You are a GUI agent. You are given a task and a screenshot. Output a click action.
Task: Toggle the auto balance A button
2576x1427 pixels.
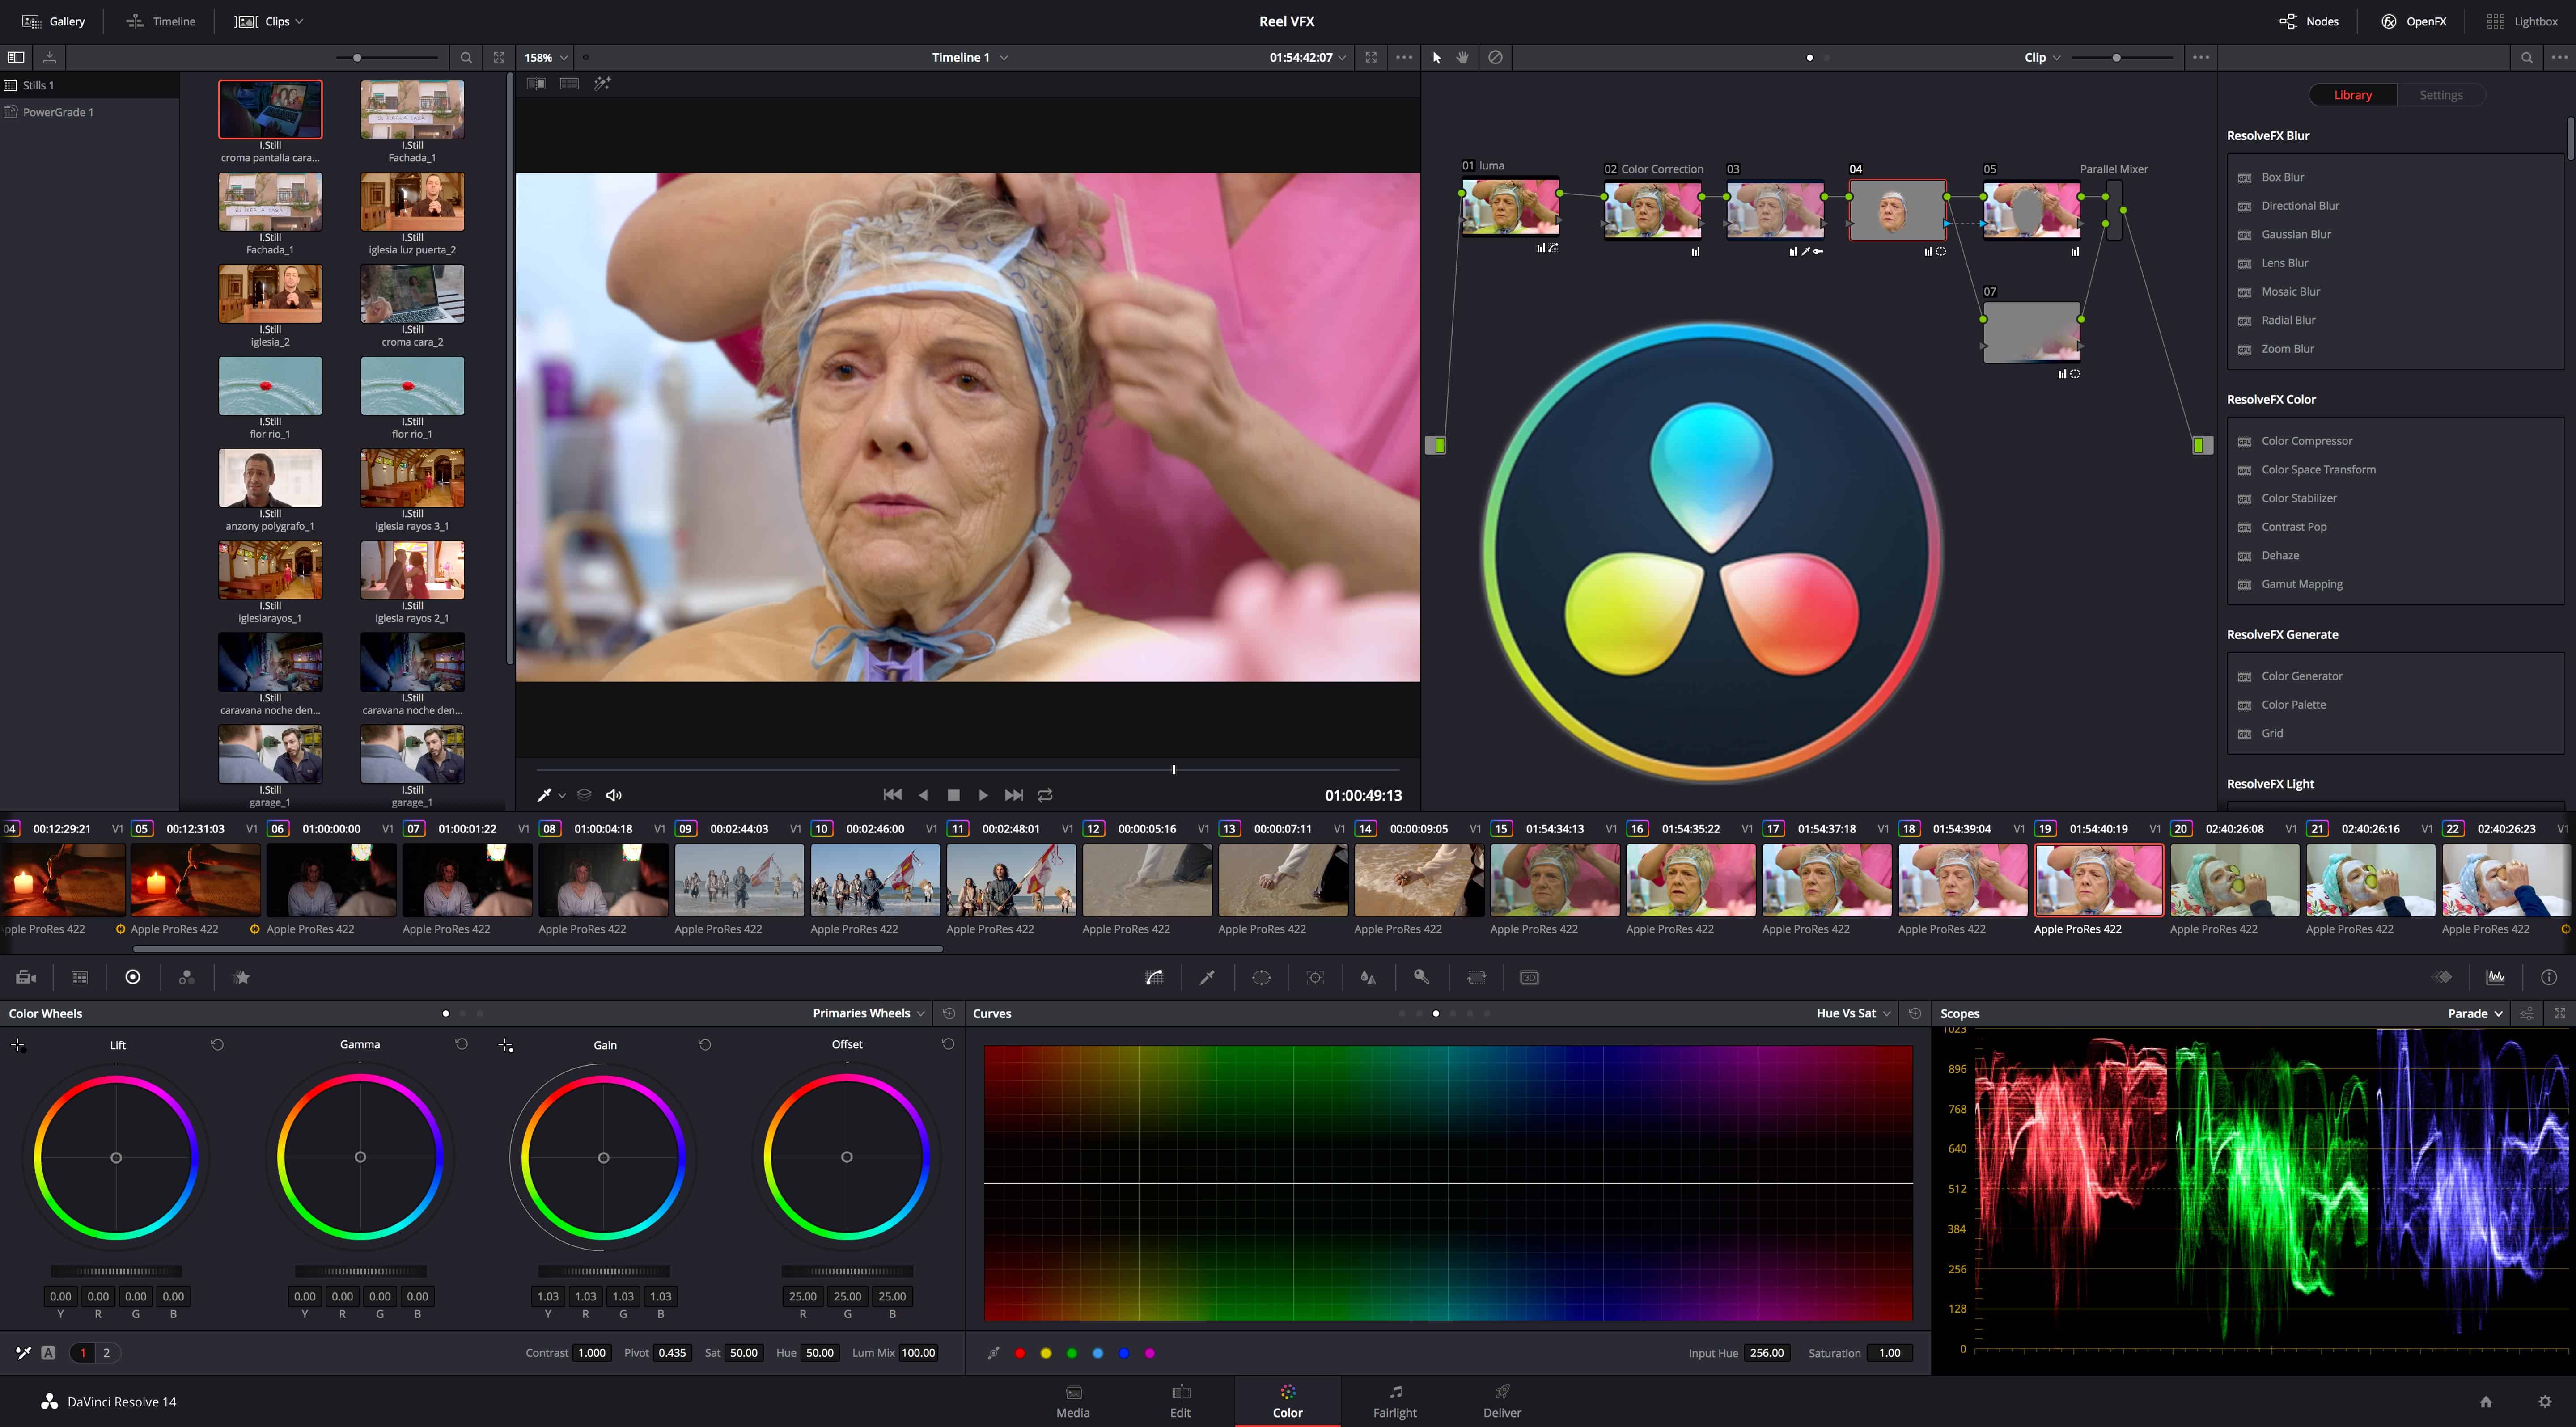pos(48,1353)
